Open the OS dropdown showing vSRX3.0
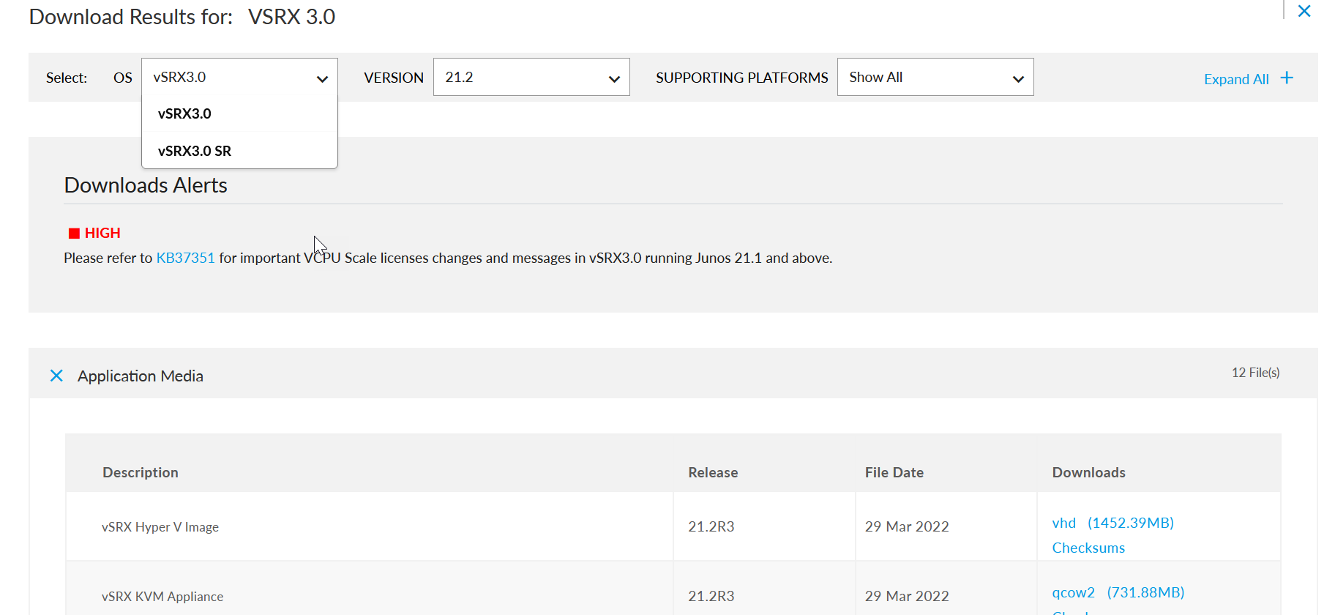Screen dimensions: 1335x615 click(x=239, y=78)
